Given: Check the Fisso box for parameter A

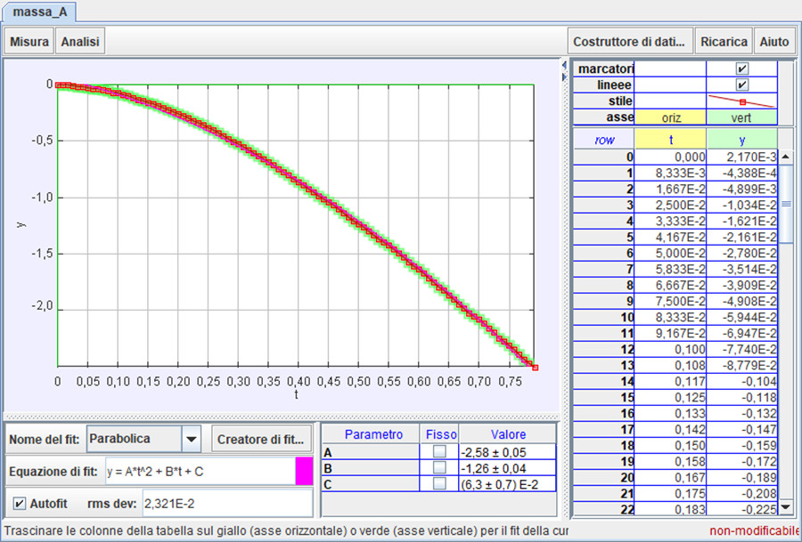Looking at the screenshot, I should tap(438, 451).
